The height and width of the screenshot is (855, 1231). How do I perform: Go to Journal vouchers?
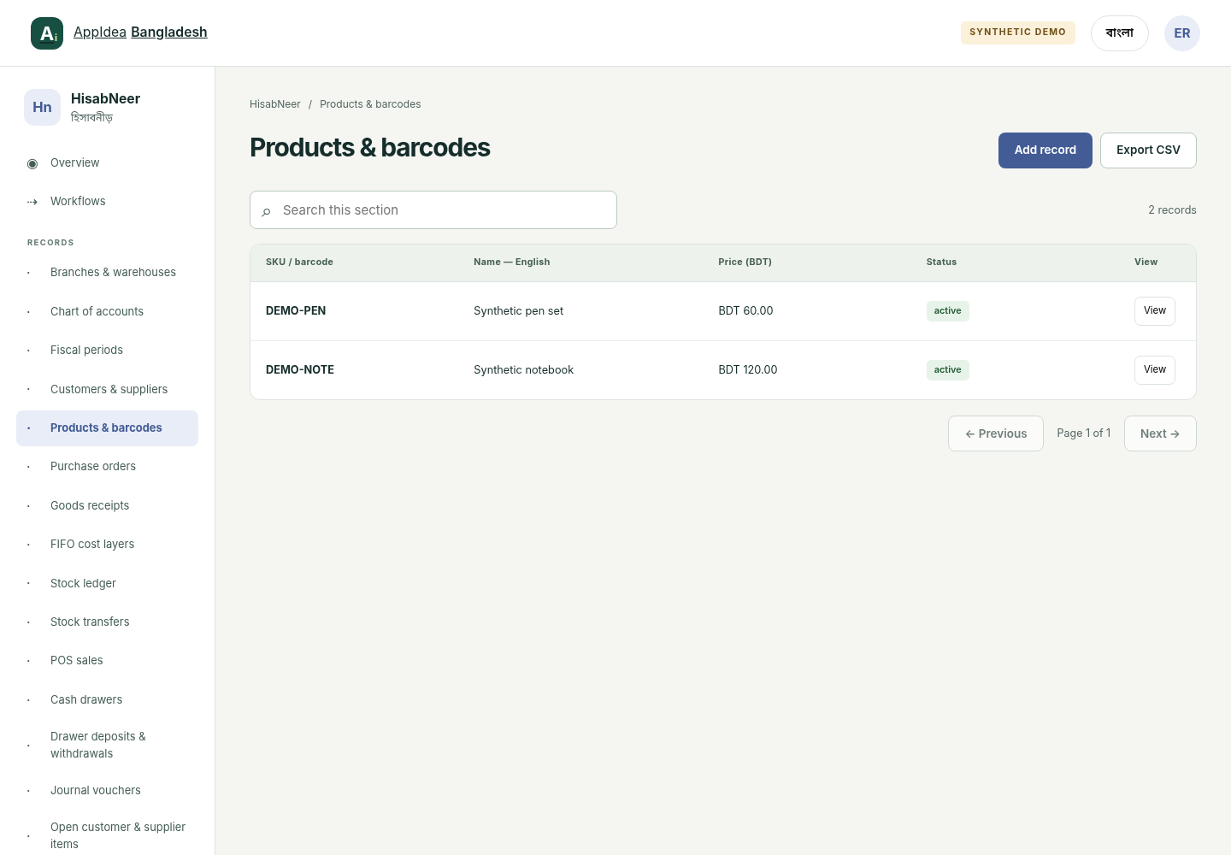(107, 791)
